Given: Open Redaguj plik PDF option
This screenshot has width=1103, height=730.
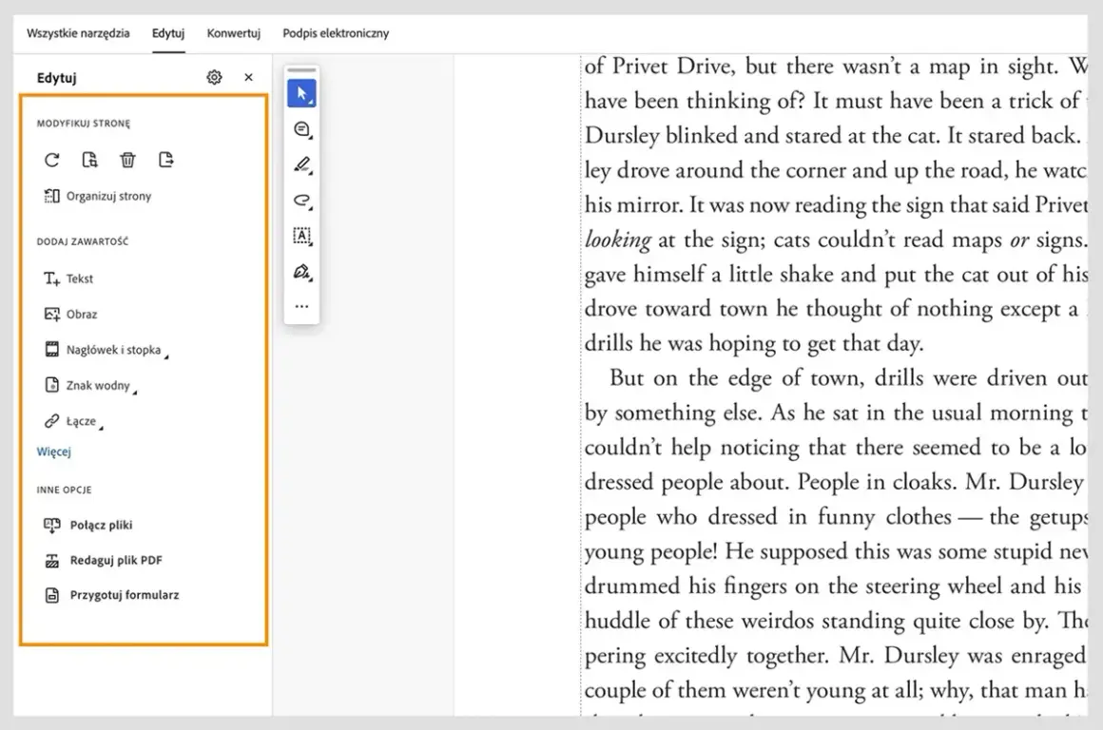Looking at the screenshot, I should coord(103,560).
